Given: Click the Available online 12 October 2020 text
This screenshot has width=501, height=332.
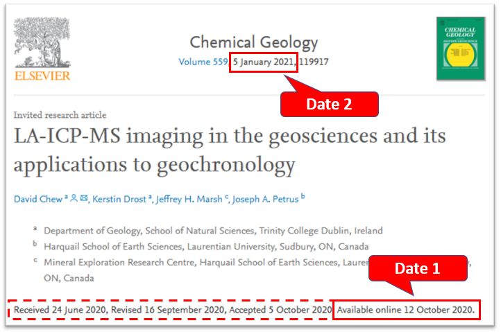Looking at the screenshot, I should pyautogui.click(x=405, y=309).
